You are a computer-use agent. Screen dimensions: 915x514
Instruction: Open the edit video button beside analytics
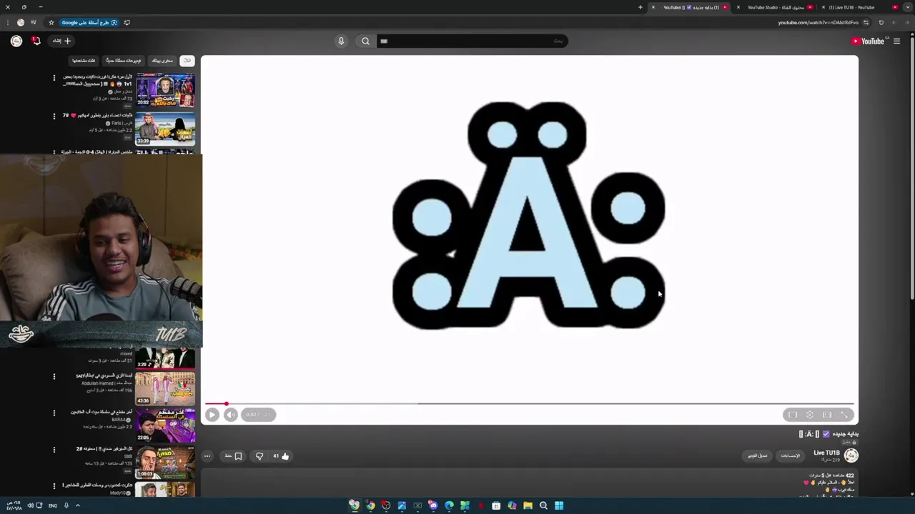point(758,455)
